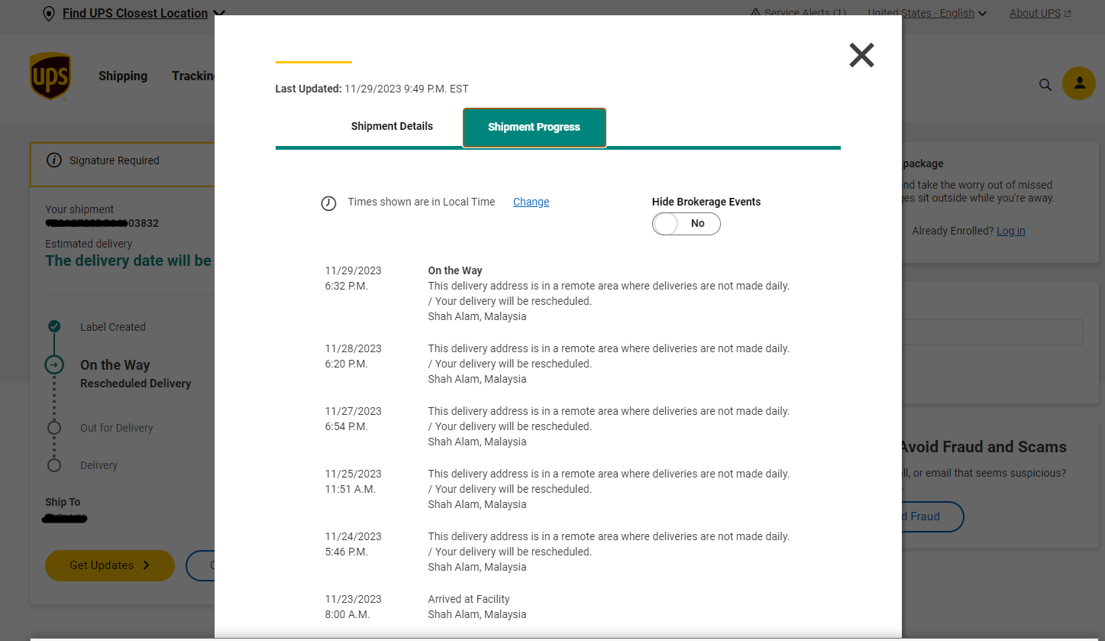Click the Avoid Fraud and Scams heading
The image size is (1105, 641).
click(x=984, y=447)
